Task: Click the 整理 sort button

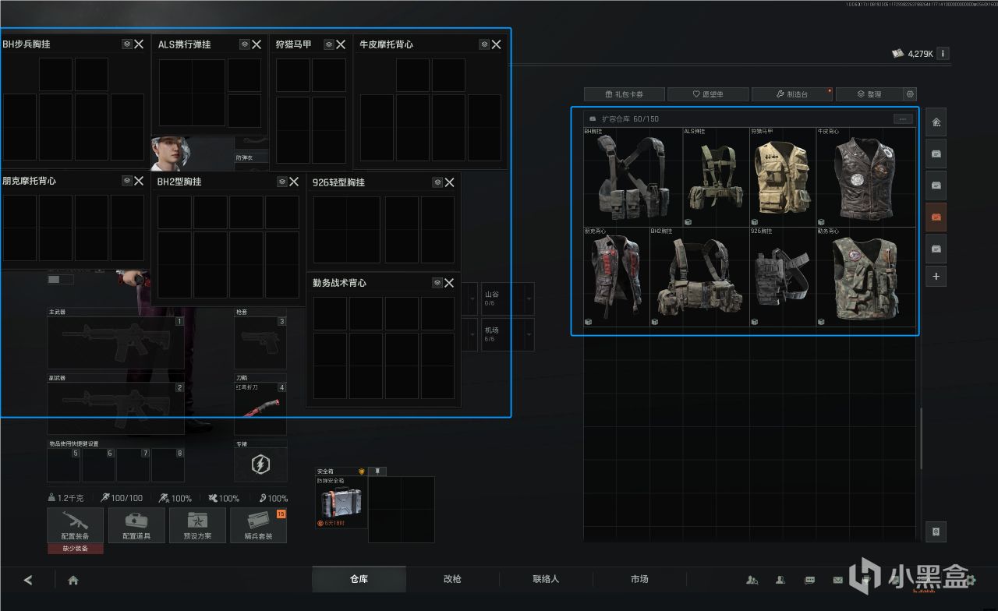Action: tap(869, 94)
